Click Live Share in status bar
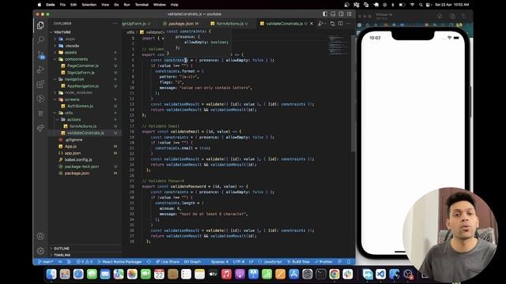 tap(167, 262)
